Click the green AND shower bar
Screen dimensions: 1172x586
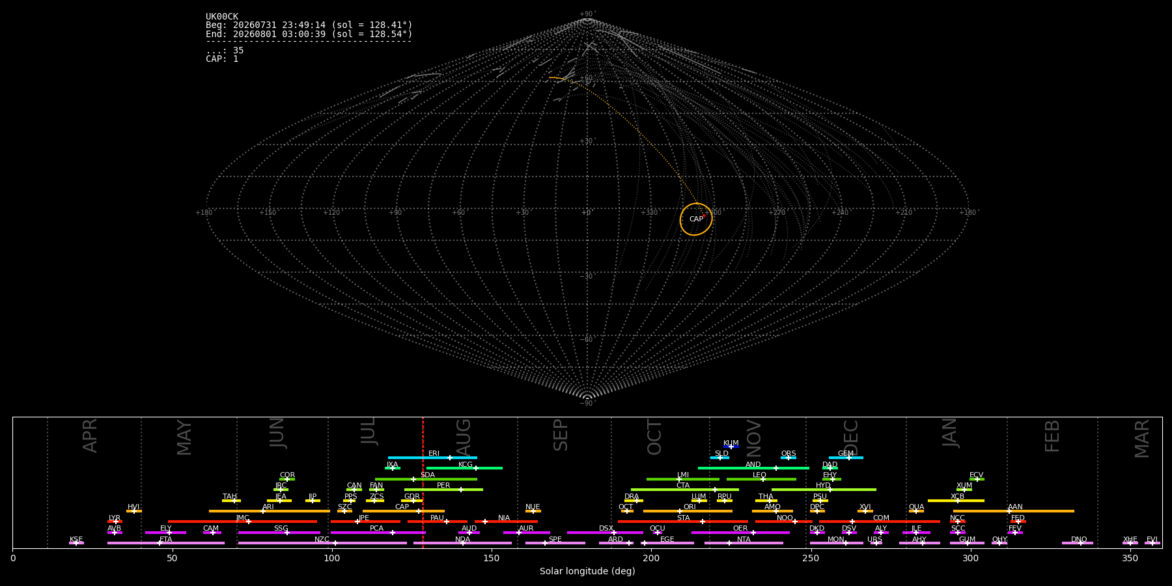[x=753, y=468]
